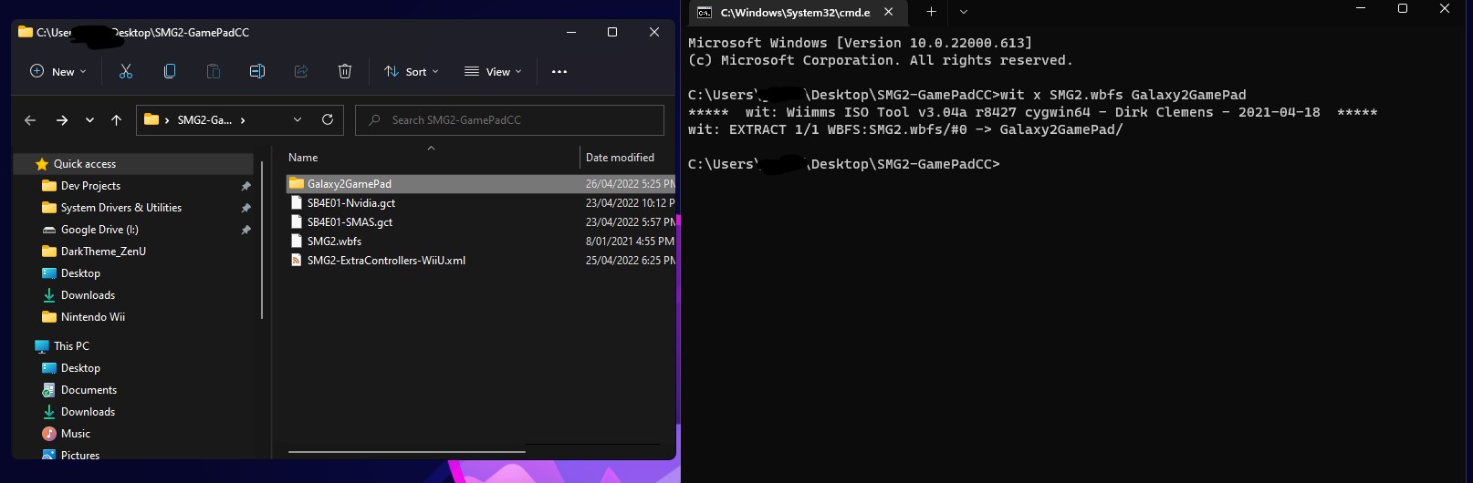Screen dimensions: 1473x483
Task: Maximize the File Explorer window
Action: click(612, 32)
